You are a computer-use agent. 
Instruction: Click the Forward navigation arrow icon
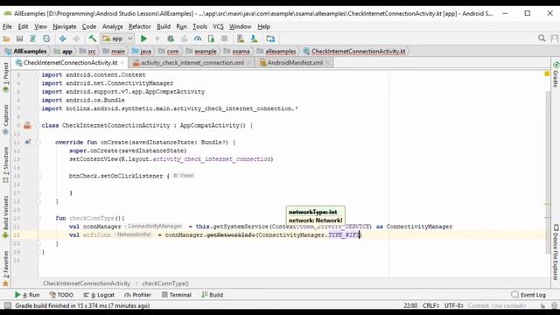pyautogui.click(x=76, y=38)
